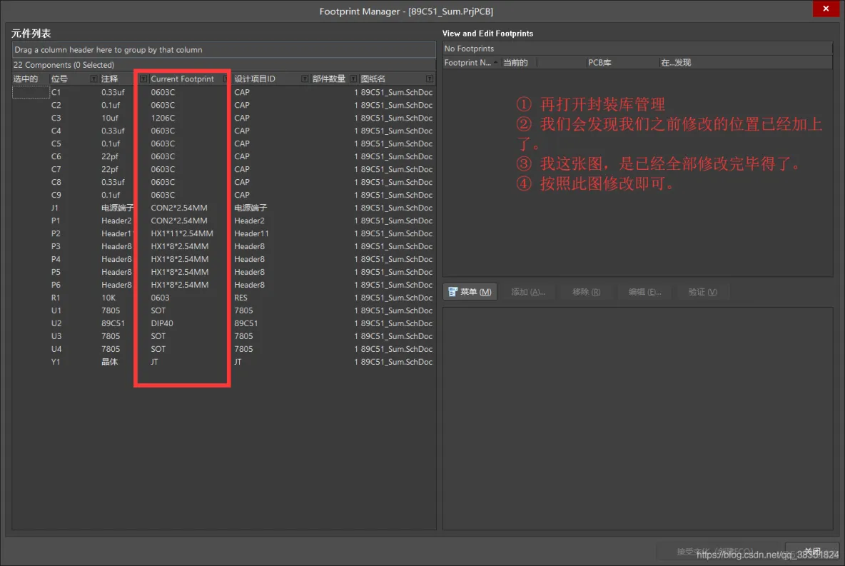Click the 在...发现 column header
The height and width of the screenshot is (566, 845).
click(x=676, y=63)
